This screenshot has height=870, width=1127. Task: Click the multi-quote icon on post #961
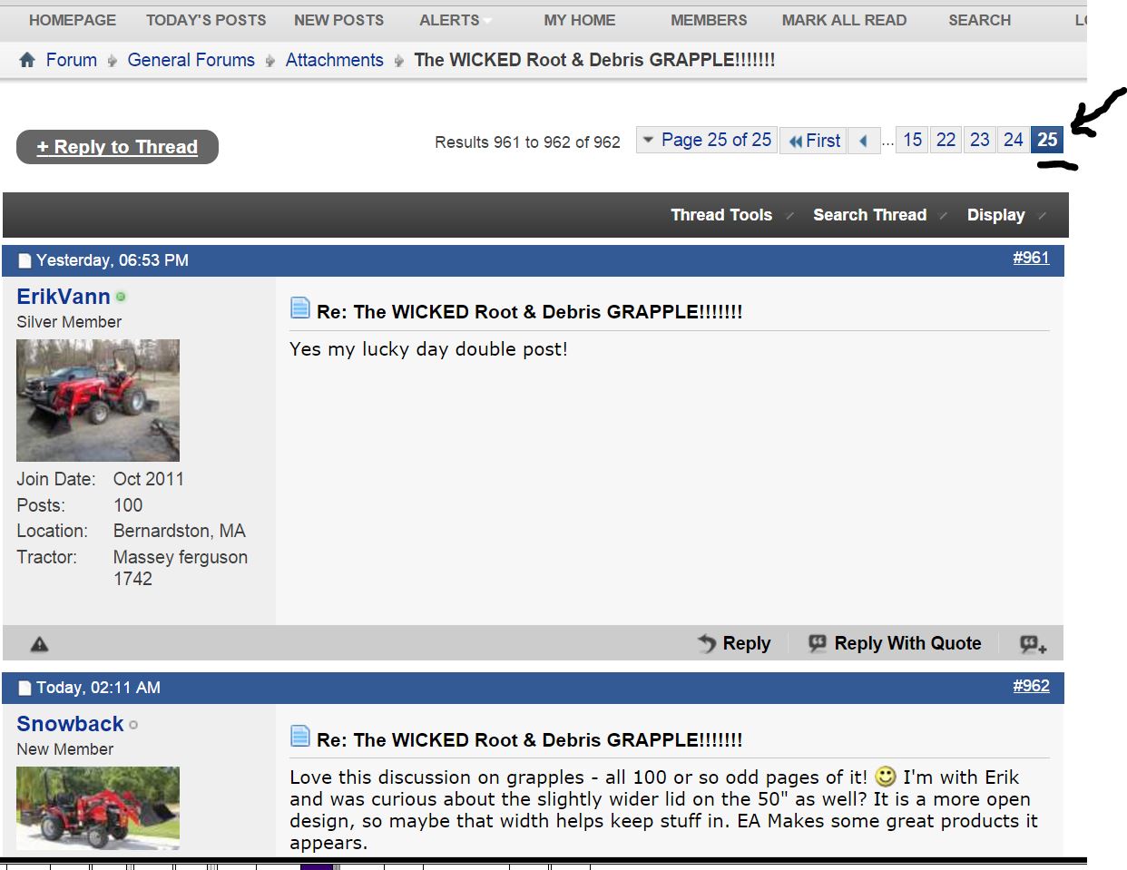pos(1033,644)
